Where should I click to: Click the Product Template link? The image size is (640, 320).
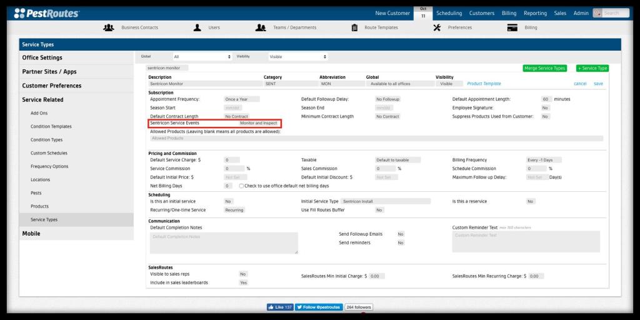click(x=484, y=84)
